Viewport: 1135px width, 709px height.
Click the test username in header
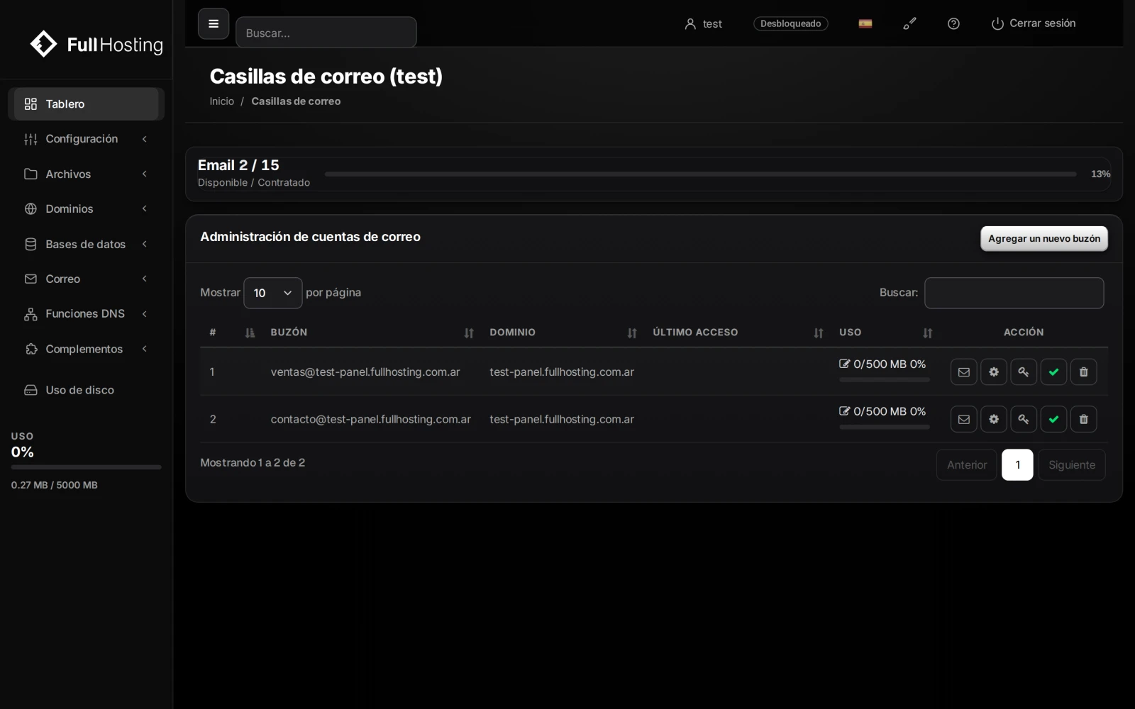pos(712,24)
